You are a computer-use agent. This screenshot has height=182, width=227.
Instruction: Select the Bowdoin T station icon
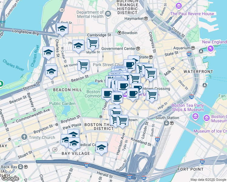[120, 33]
